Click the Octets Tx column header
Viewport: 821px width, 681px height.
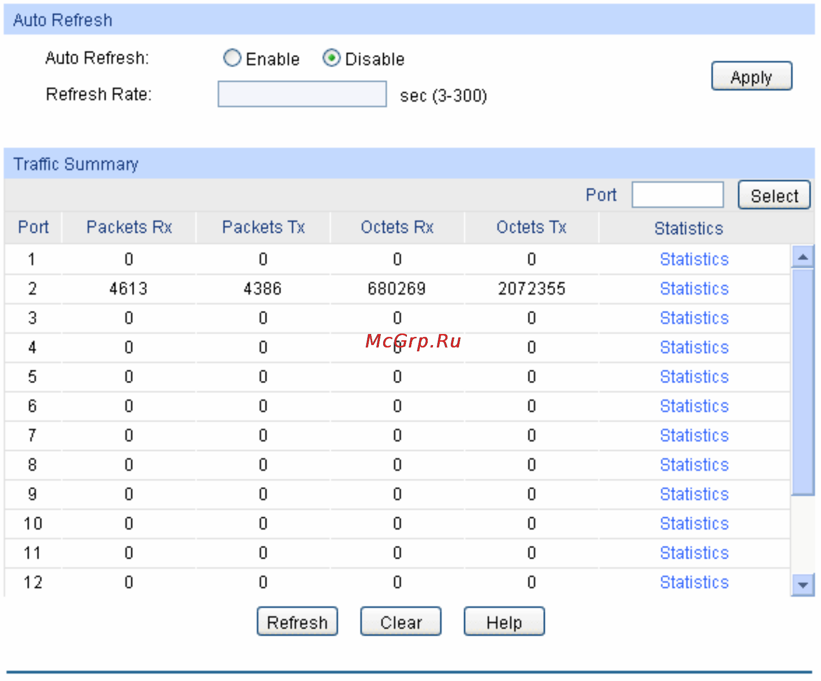coord(532,227)
